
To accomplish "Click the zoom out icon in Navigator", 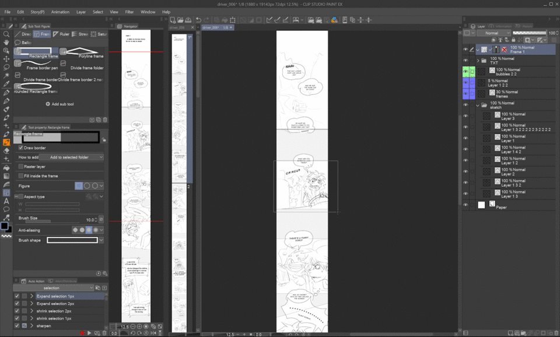I will click(x=133, y=327).
